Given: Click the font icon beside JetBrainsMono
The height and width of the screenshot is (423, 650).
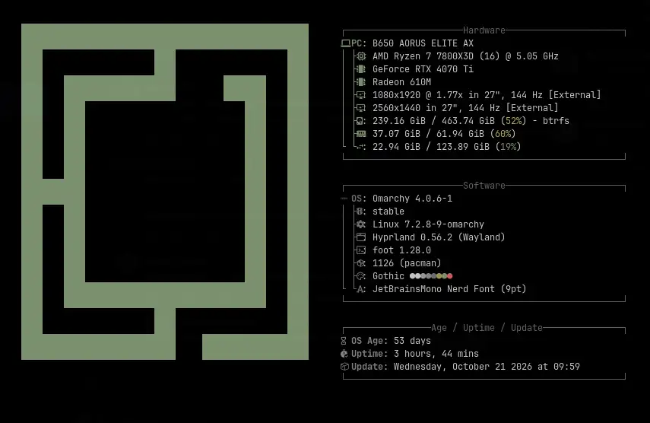Looking at the screenshot, I should tap(361, 289).
